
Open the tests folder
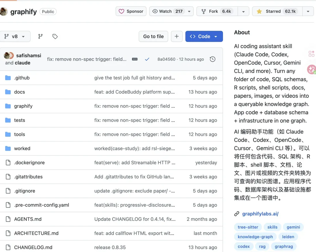click(x=20, y=120)
